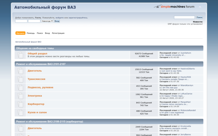Screen dimensions: 218x136
Task: Open post Смотреть онлайн Приди ко...
Action: pos(175,79)
